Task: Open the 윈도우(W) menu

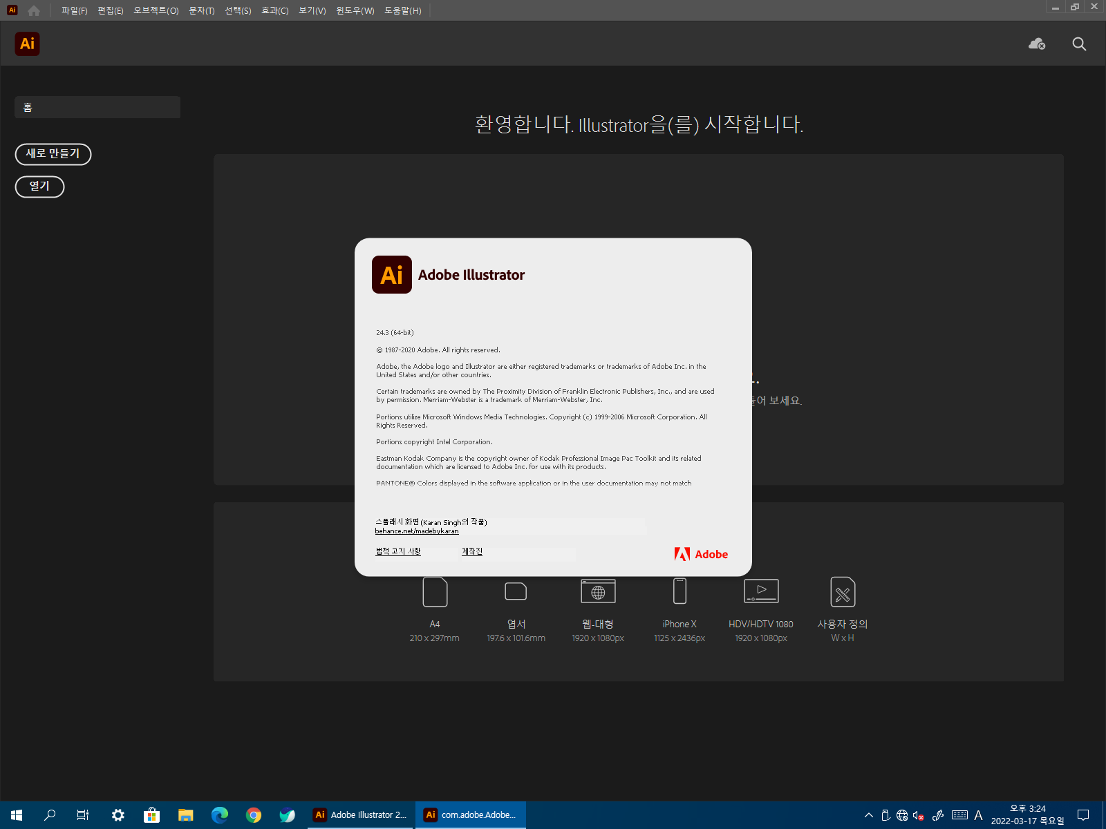Action: [x=355, y=10]
